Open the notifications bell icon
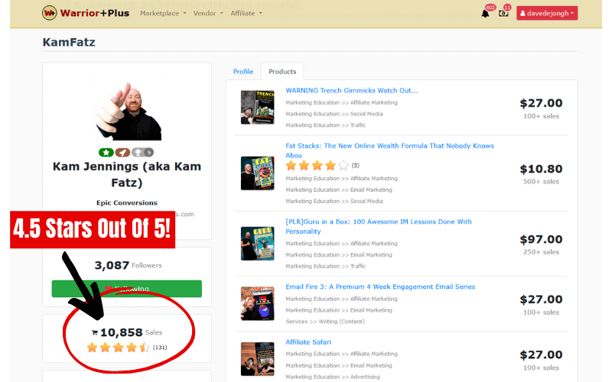 [485, 14]
